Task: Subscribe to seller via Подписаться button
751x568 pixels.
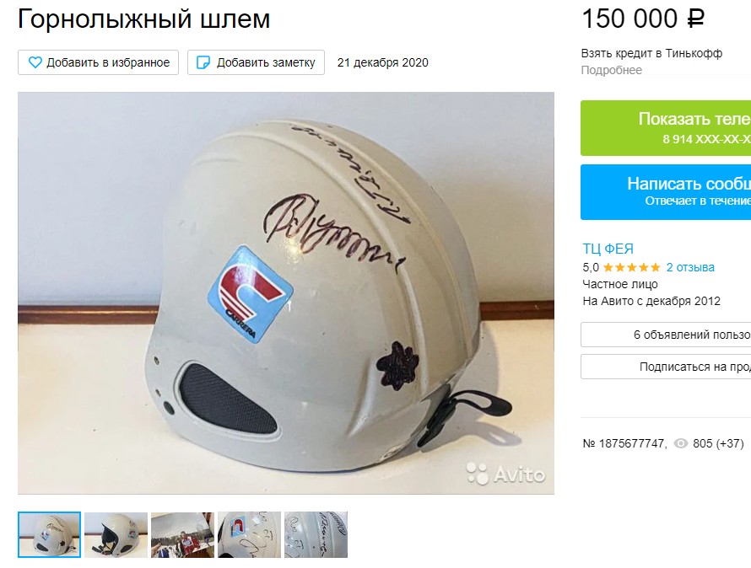Action: 666,367
